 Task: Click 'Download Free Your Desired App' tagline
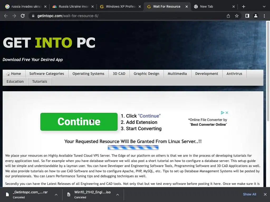33,60
